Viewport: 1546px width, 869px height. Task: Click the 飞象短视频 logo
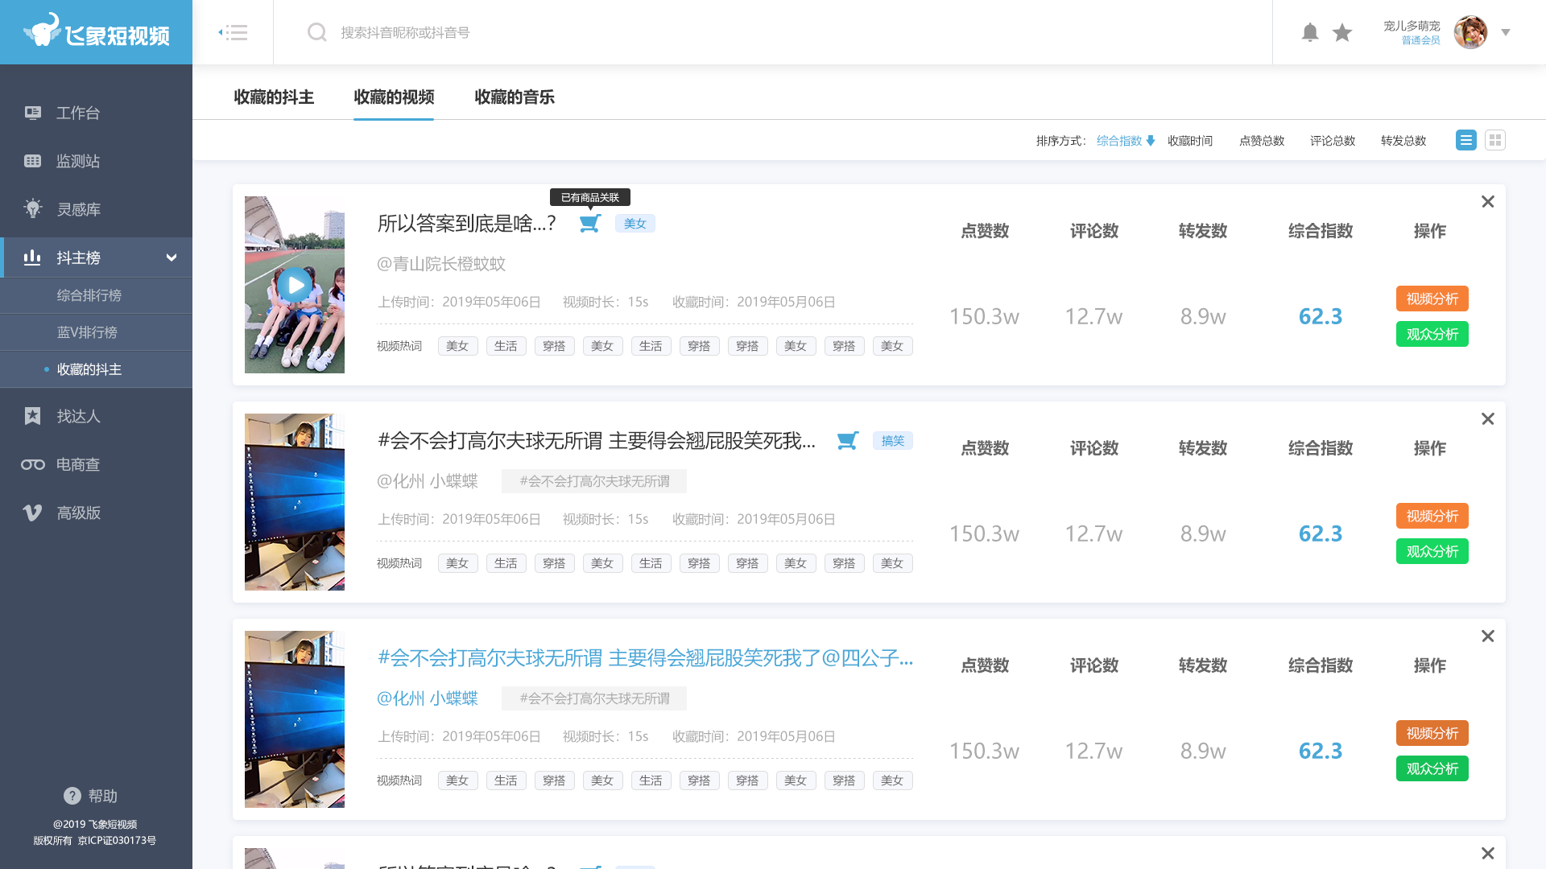click(x=97, y=32)
